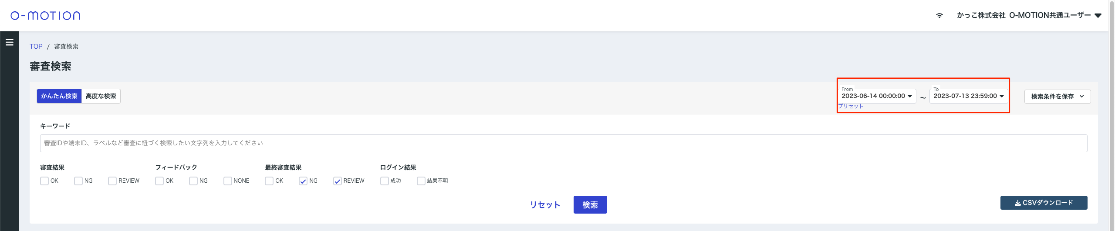Click the Wi-Fi status icon
The height and width of the screenshot is (231, 1115).
click(x=939, y=16)
